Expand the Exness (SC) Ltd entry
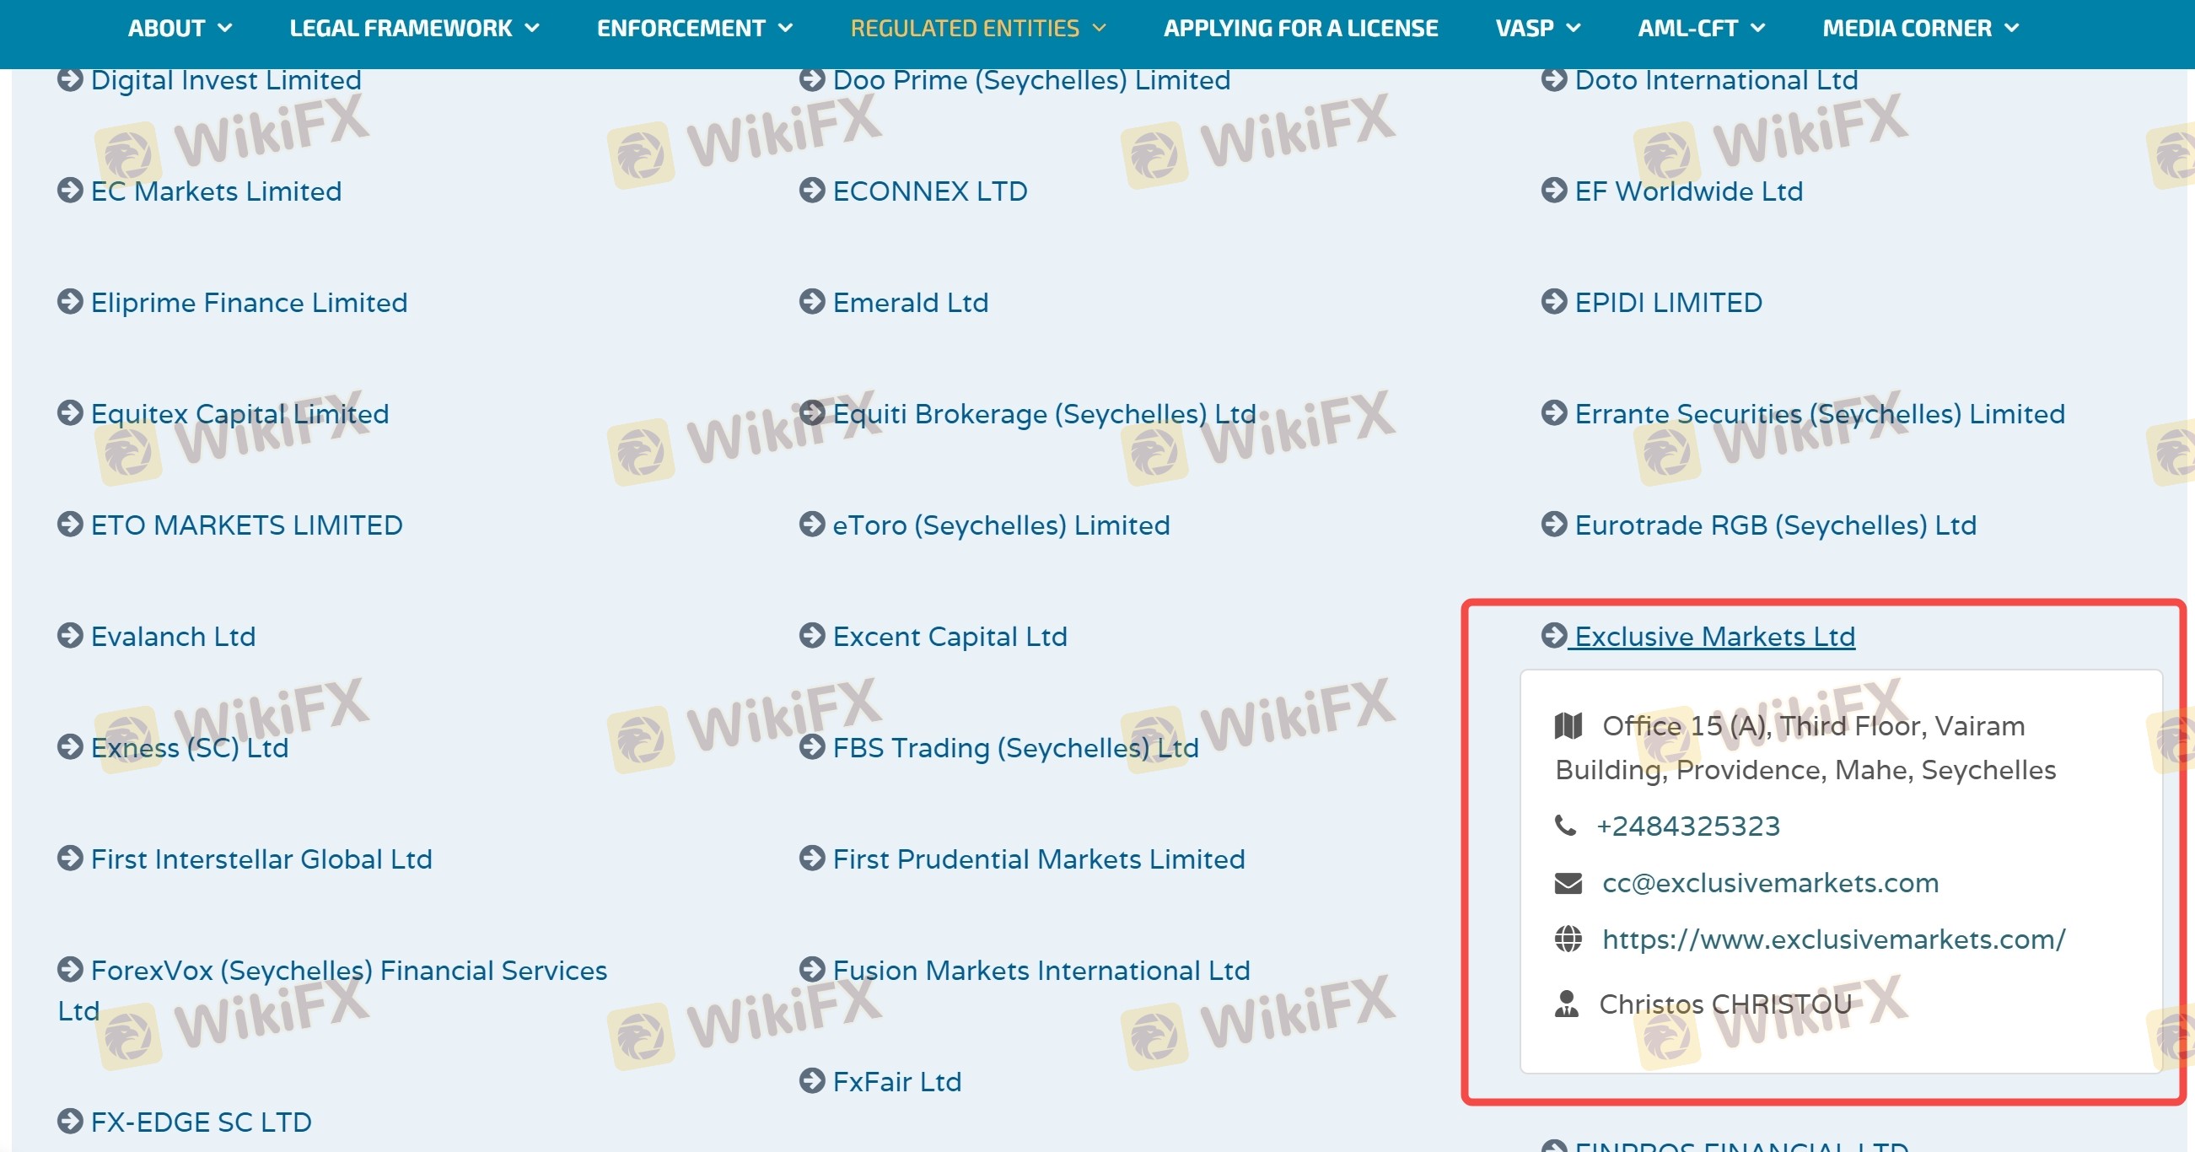The width and height of the screenshot is (2195, 1152). [x=189, y=748]
